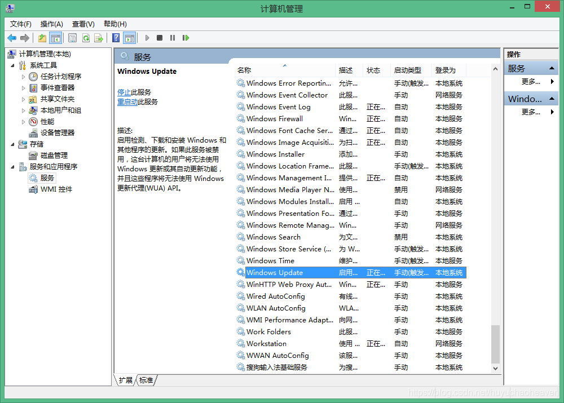The width and height of the screenshot is (564, 403).
Task: Expand the 任务计划程序 node arrow
Action: (23, 77)
